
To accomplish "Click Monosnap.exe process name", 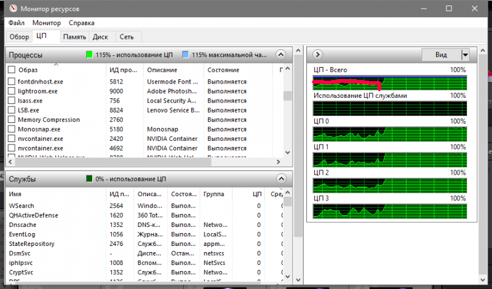I will coord(39,129).
